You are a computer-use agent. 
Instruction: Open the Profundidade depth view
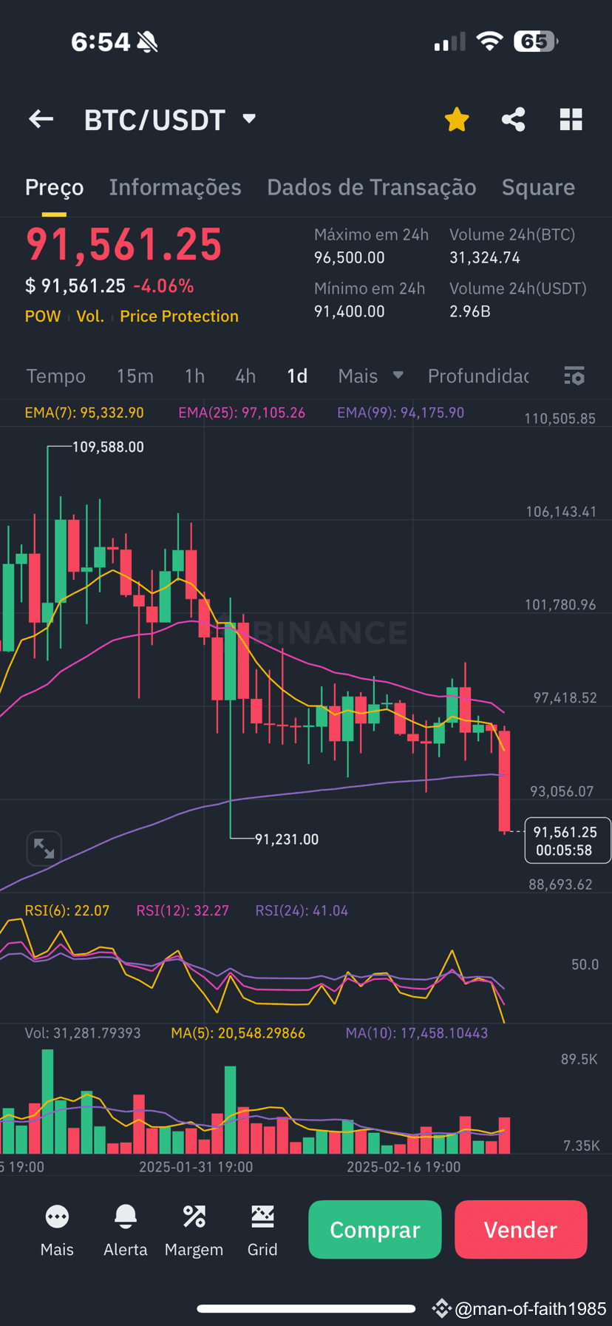pyautogui.click(x=478, y=376)
